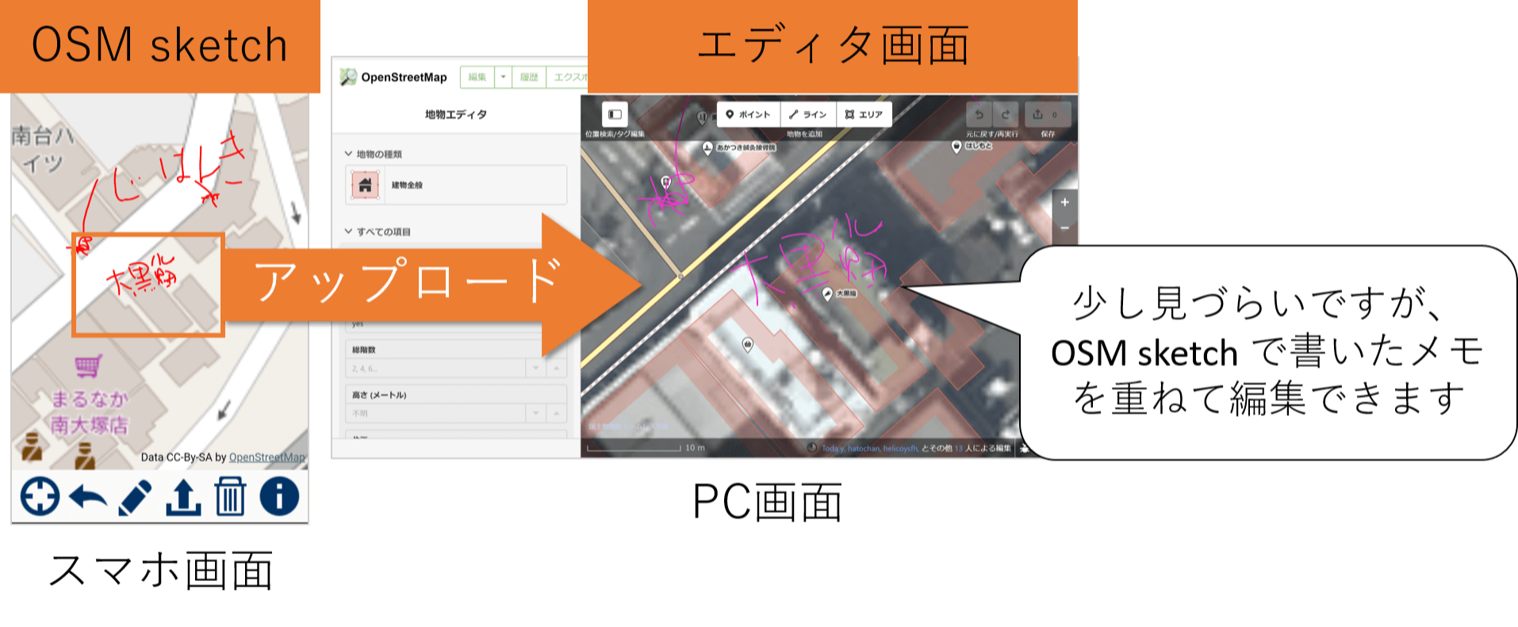Screen dimensions: 1518x627
Task: Open contributor link helicoysfh
Action: click(900, 449)
